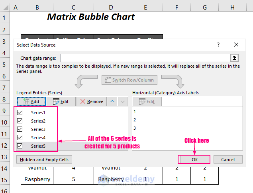The image size is (253, 193).
Task: Click Edit under Legend Entries
Action: click(61, 101)
